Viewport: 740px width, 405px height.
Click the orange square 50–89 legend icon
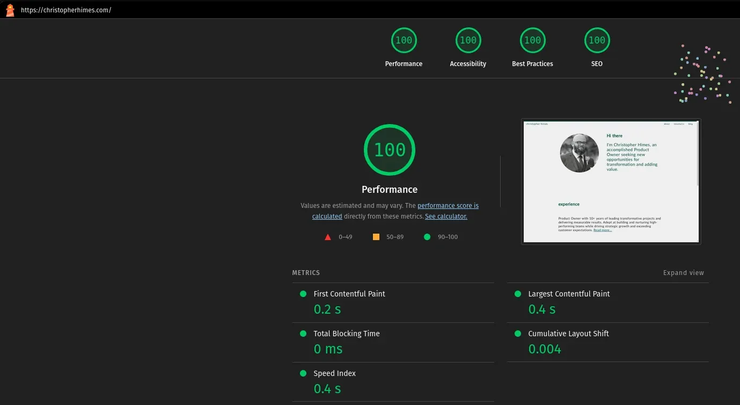(376, 236)
